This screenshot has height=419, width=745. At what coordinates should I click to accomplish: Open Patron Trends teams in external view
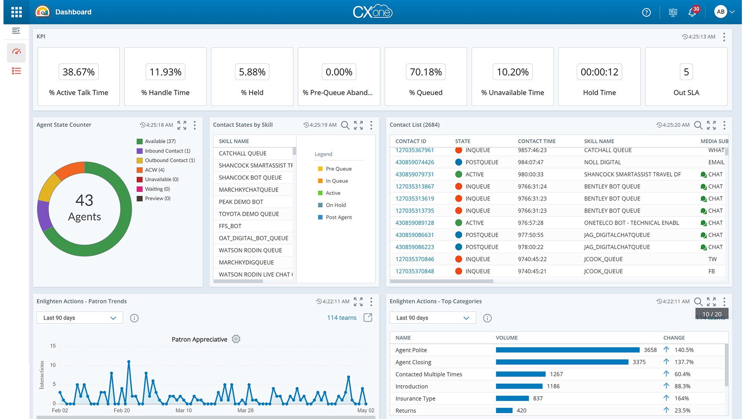tap(368, 318)
